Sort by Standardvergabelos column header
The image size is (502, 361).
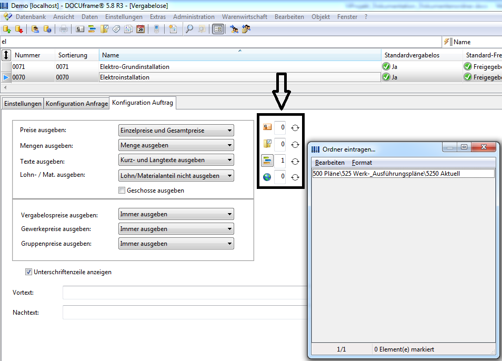click(x=422, y=55)
